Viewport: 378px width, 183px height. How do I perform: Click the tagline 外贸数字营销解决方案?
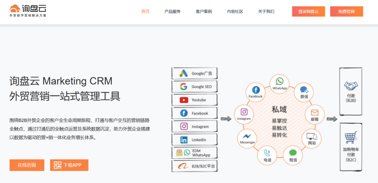click(28, 15)
